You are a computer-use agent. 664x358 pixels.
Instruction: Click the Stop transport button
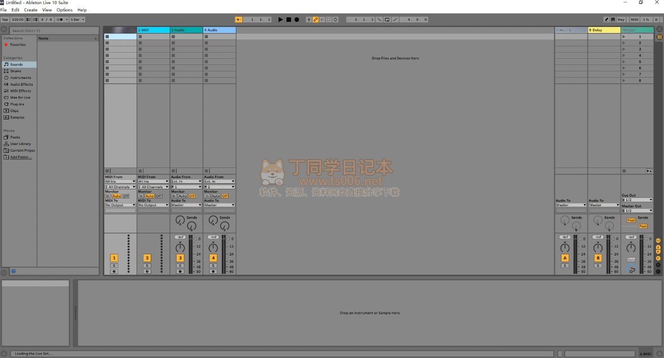(x=289, y=20)
